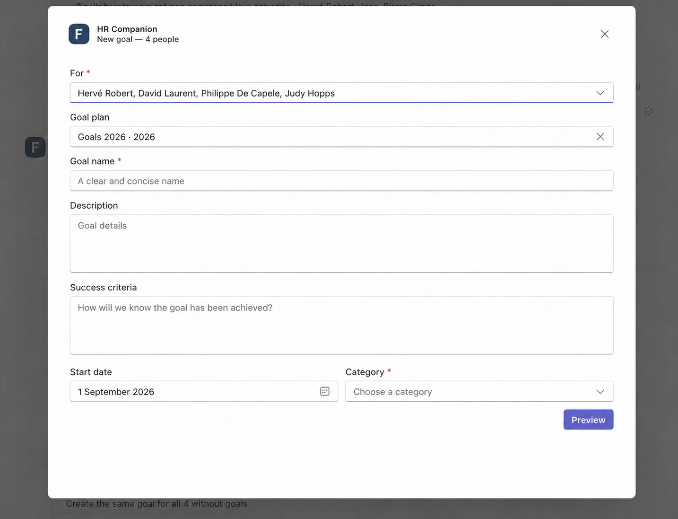Click the Success criteria text area

click(x=341, y=325)
